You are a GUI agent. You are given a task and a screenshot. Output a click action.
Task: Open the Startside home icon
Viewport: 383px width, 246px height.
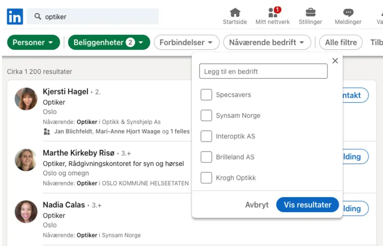click(235, 12)
